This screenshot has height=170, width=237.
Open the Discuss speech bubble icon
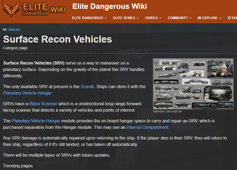(x=229, y=18)
